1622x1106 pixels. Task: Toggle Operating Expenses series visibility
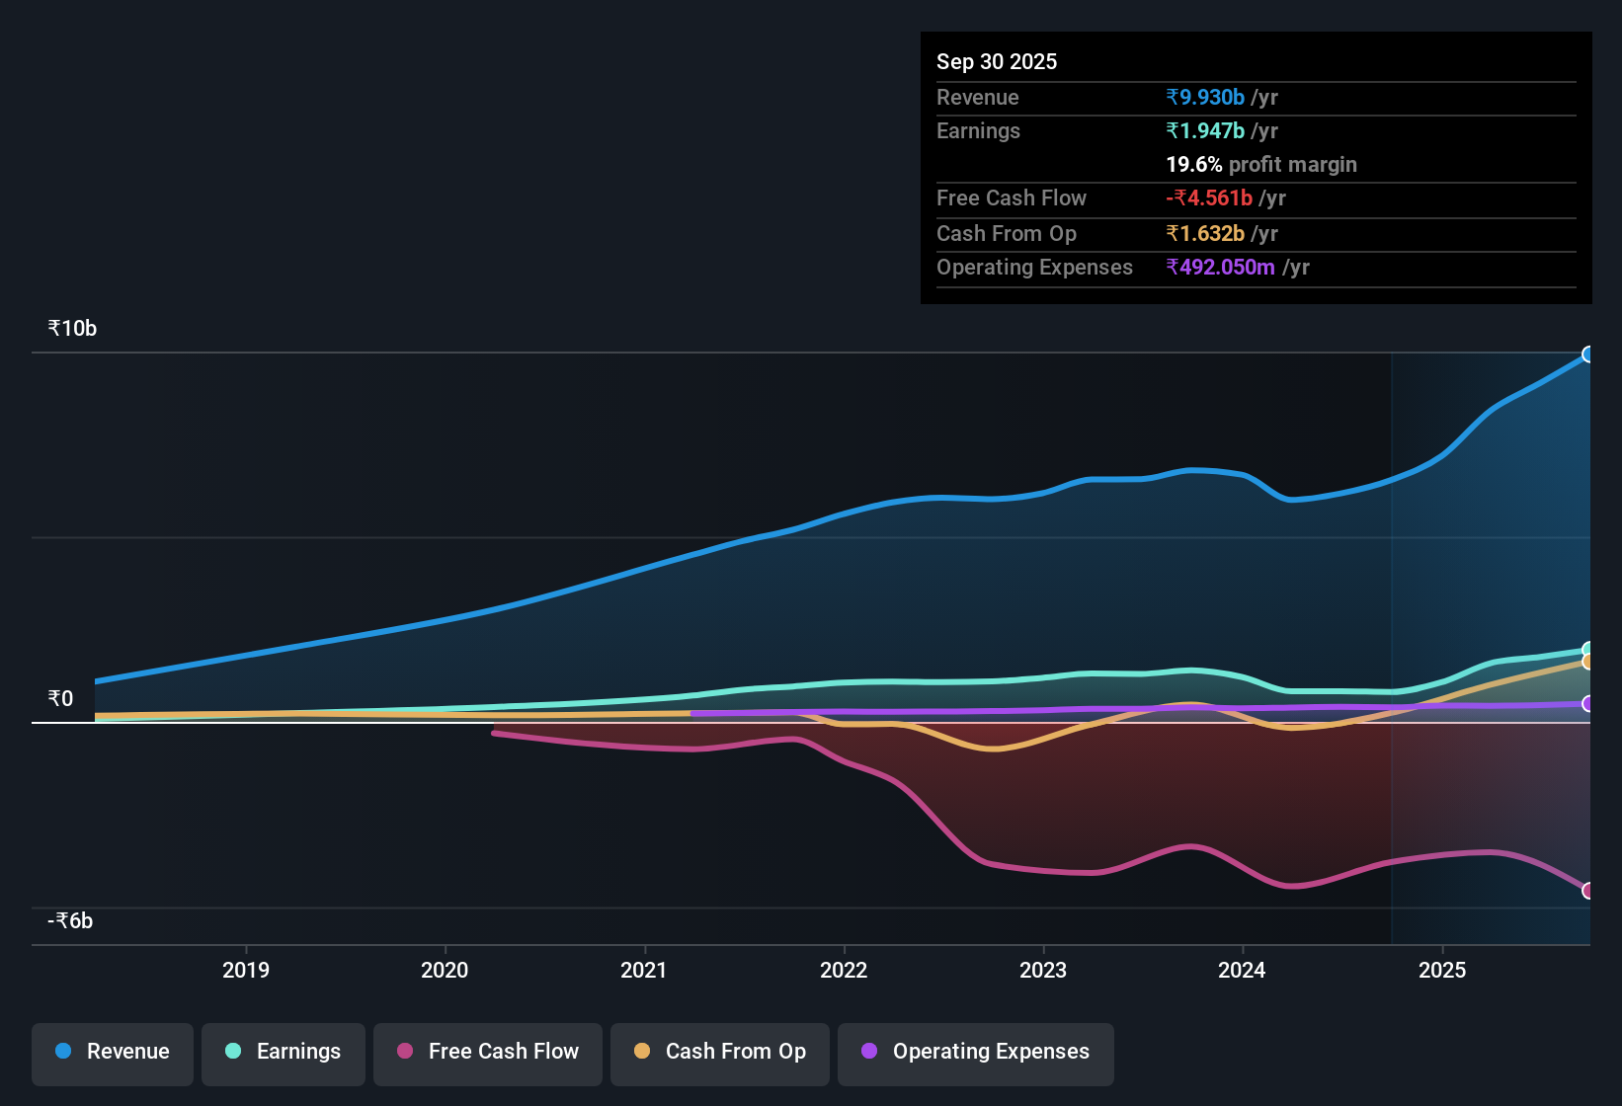point(975,1052)
